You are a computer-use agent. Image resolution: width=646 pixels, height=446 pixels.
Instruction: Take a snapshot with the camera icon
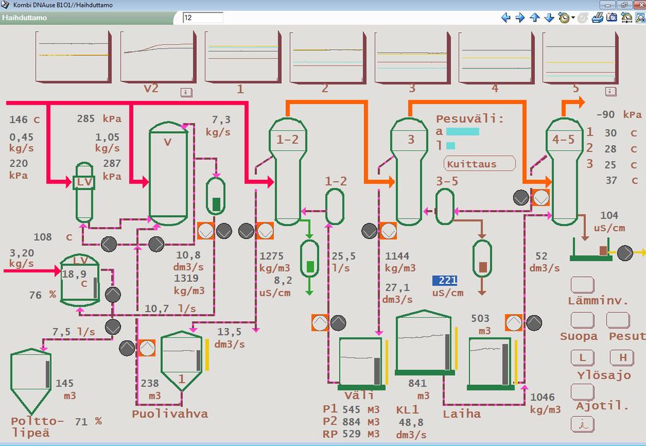click(612, 17)
